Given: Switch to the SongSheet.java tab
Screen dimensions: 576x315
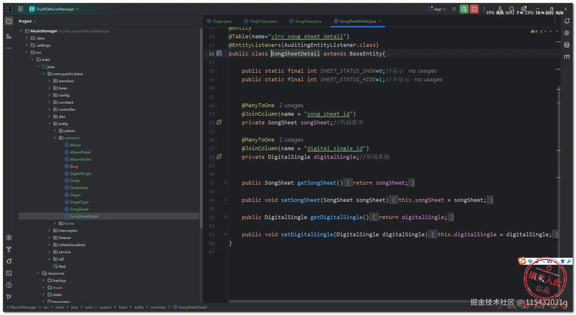Looking at the screenshot, I should tap(305, 21).
